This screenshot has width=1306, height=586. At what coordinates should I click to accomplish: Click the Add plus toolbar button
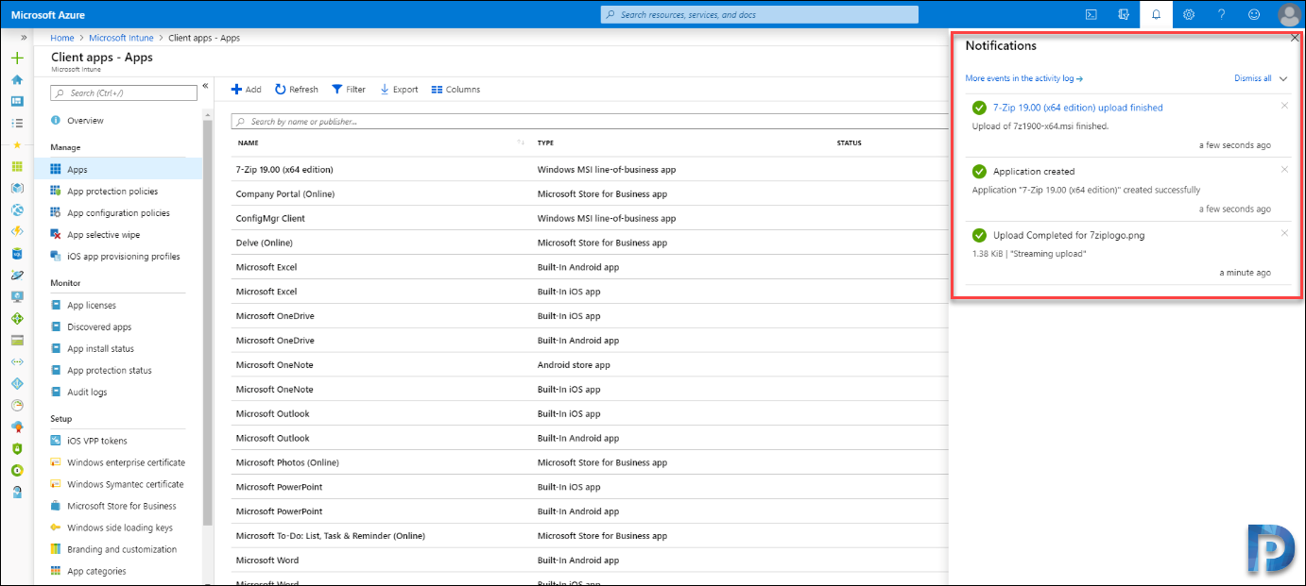pyautogui.click(x=247, y=90)
